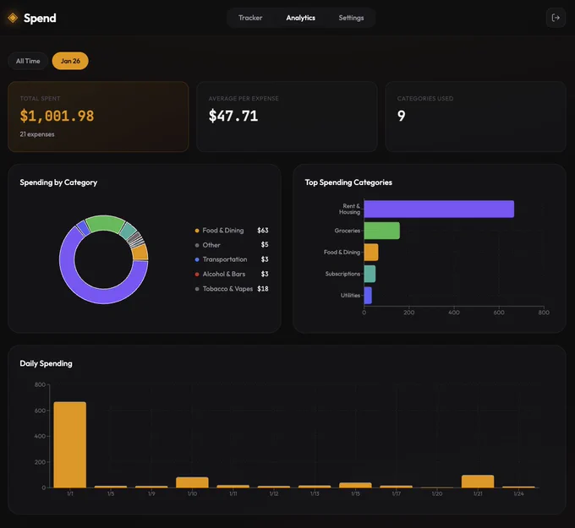The image size is (575, 528).
Task: Click the Food & Dining orange bar
Action: coord(371,252)
